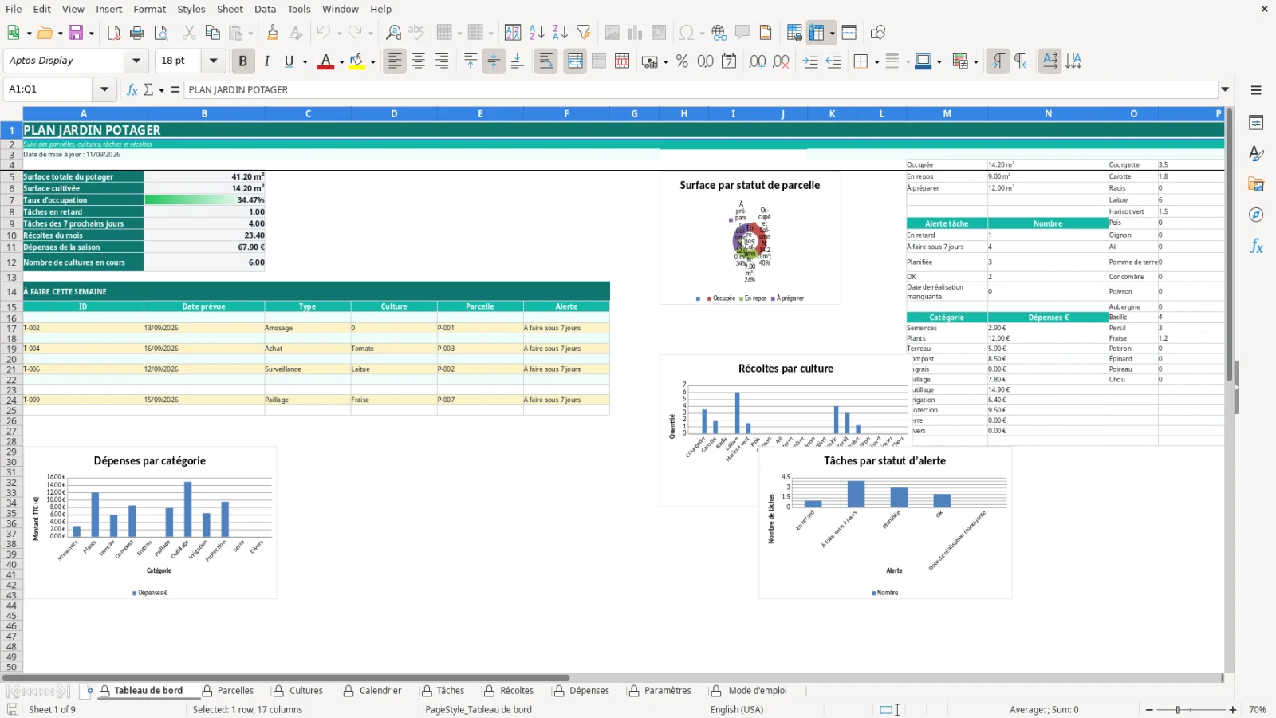Open the Function Wizard icon
1276x718 pixels.
[x=132, y=89]
